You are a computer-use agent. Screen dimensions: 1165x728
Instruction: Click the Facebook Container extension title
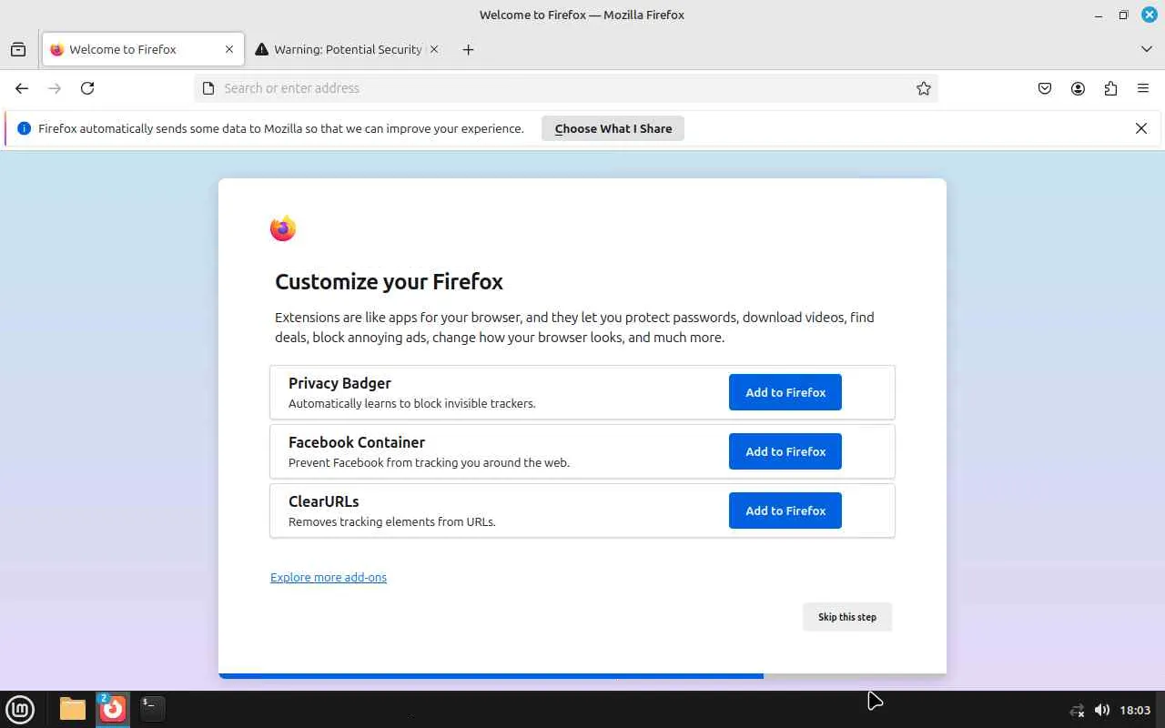pos(357,442)
